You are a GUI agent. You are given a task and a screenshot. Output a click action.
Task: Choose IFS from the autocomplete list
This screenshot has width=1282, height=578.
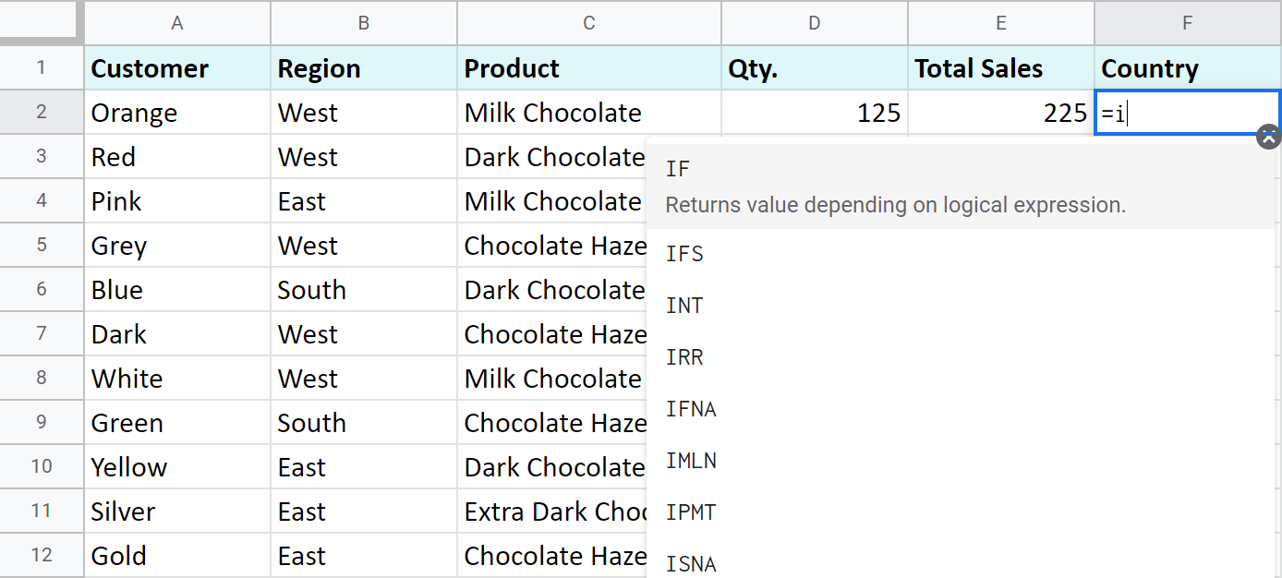click(x=684, y=254)
